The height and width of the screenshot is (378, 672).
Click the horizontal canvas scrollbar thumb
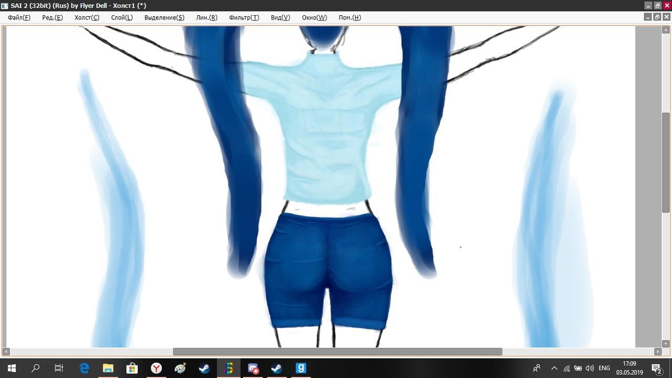tap(337, 351)
